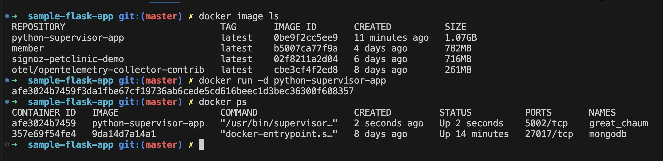Click green arrow on docker image ls line
Viewport: 663px width, 161px height.
coord(15,16)
